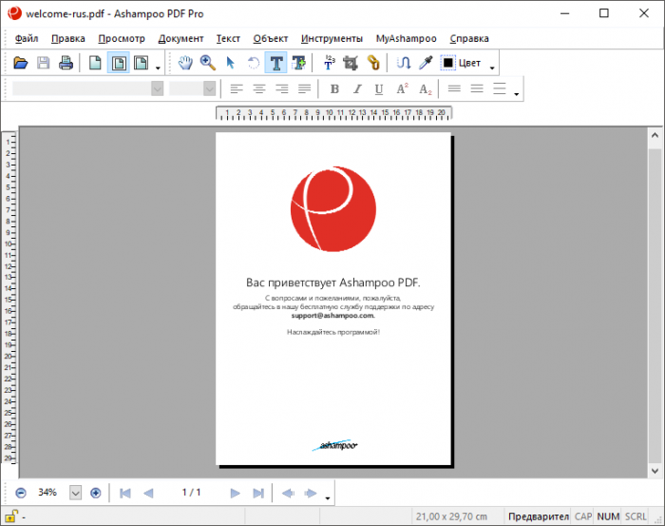The height and width of the screenshot is (526, 665).
Task: Select the Crop tool icon
Action: tap(351, 64)
